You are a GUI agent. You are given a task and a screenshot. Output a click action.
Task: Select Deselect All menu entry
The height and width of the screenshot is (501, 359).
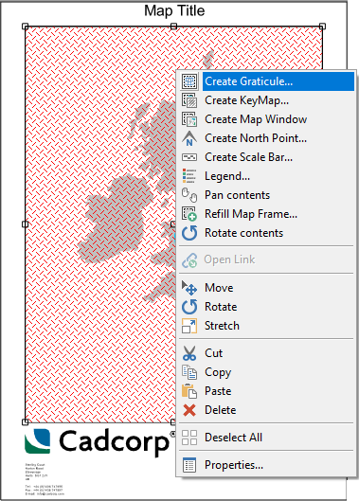click(266, 438)
